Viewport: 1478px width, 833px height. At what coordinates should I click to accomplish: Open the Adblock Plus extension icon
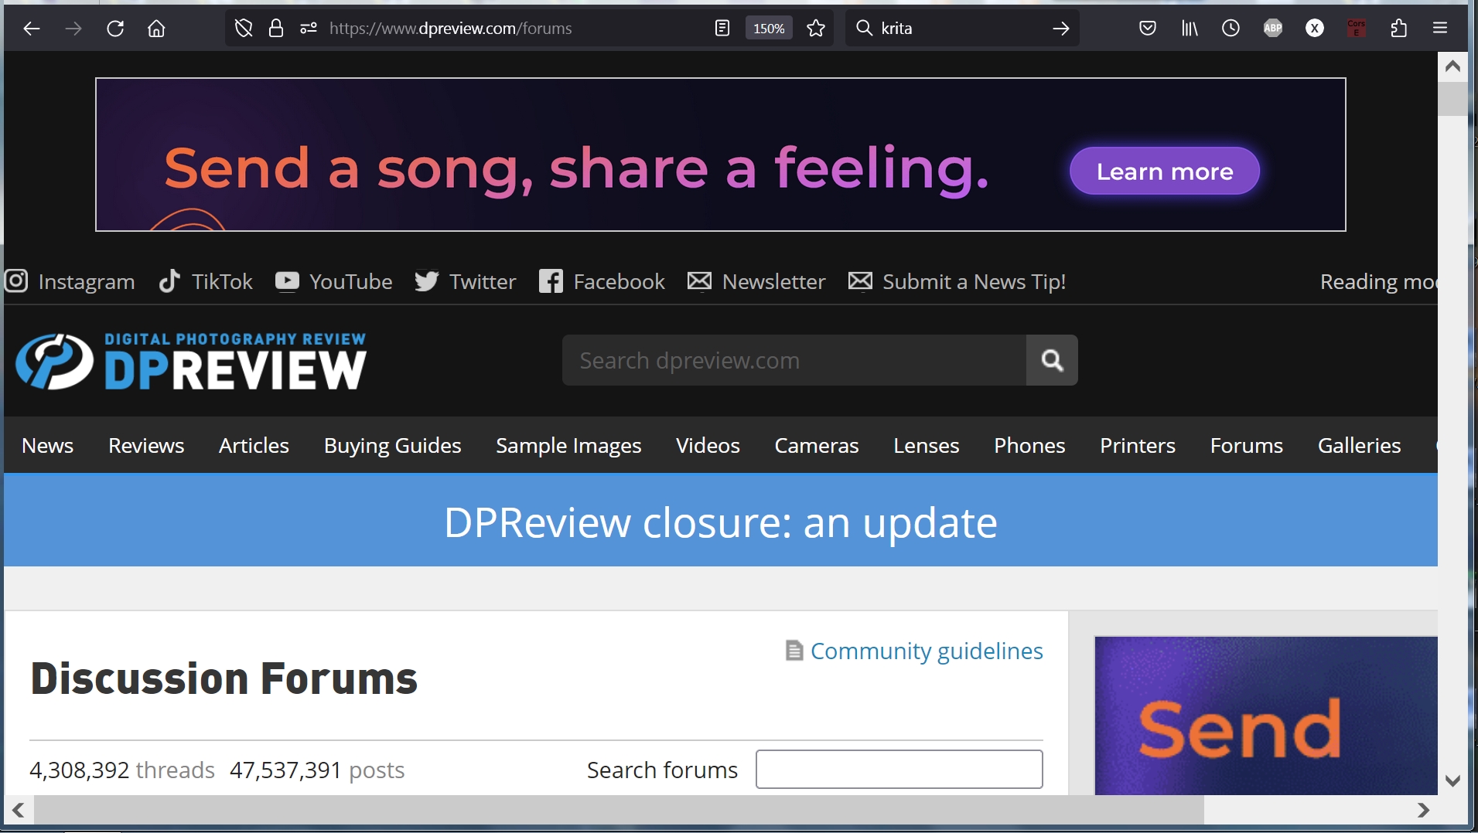click(1272, 29)
